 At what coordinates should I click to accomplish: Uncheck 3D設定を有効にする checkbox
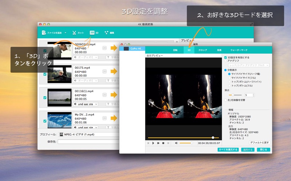coord(226,58)
